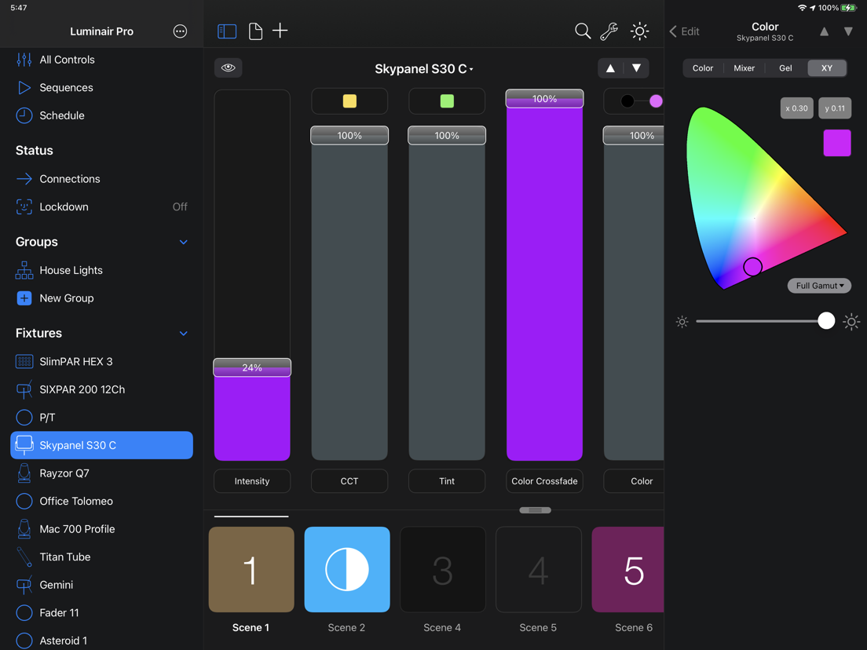Select the House Lights group
Viewport: 867px width, 650px height.
tap(102, 270)
